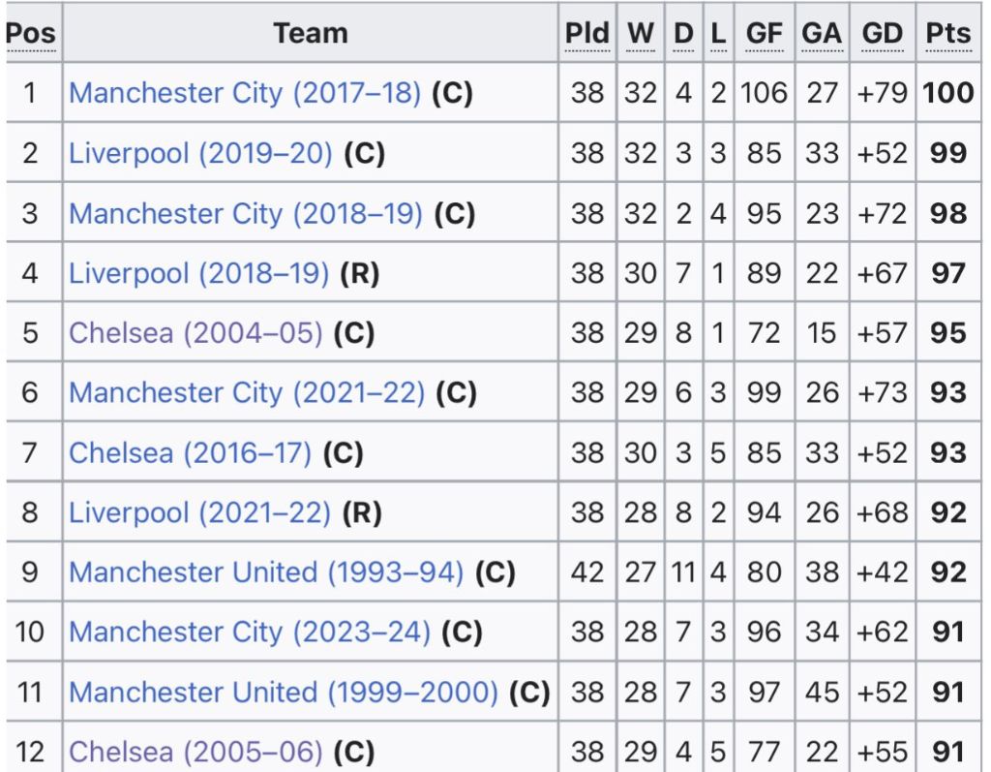The height and width of the screenshot is (772, 991).
Task: Click the Team column header
Action: 310,34
